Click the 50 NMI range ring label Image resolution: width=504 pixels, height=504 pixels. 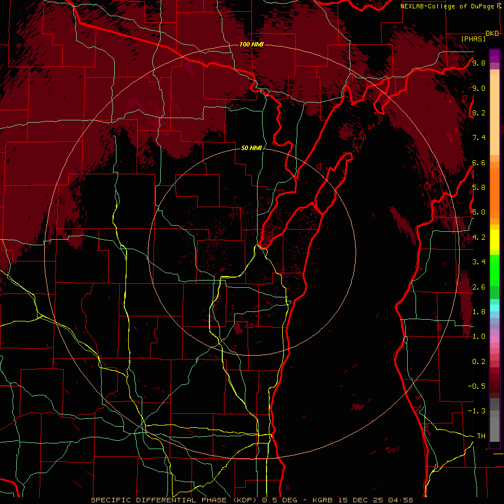click(251, 148)
